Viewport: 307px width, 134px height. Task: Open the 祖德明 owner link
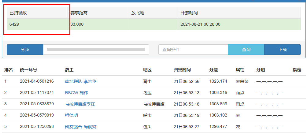pyautogui.click(x=72, y=115)
